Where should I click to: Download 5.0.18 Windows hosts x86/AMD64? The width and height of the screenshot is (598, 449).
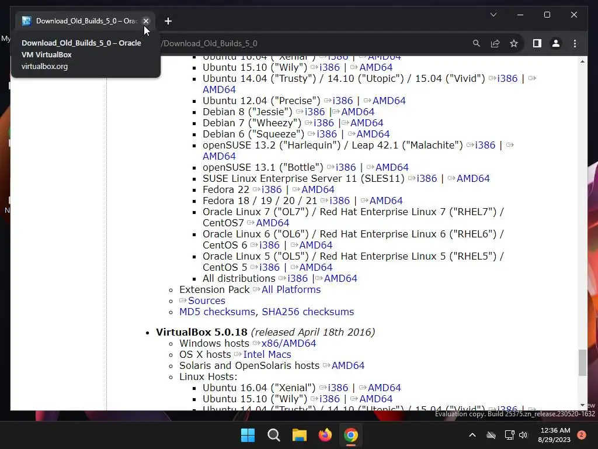pyautogui.click(x=288, y=343)
